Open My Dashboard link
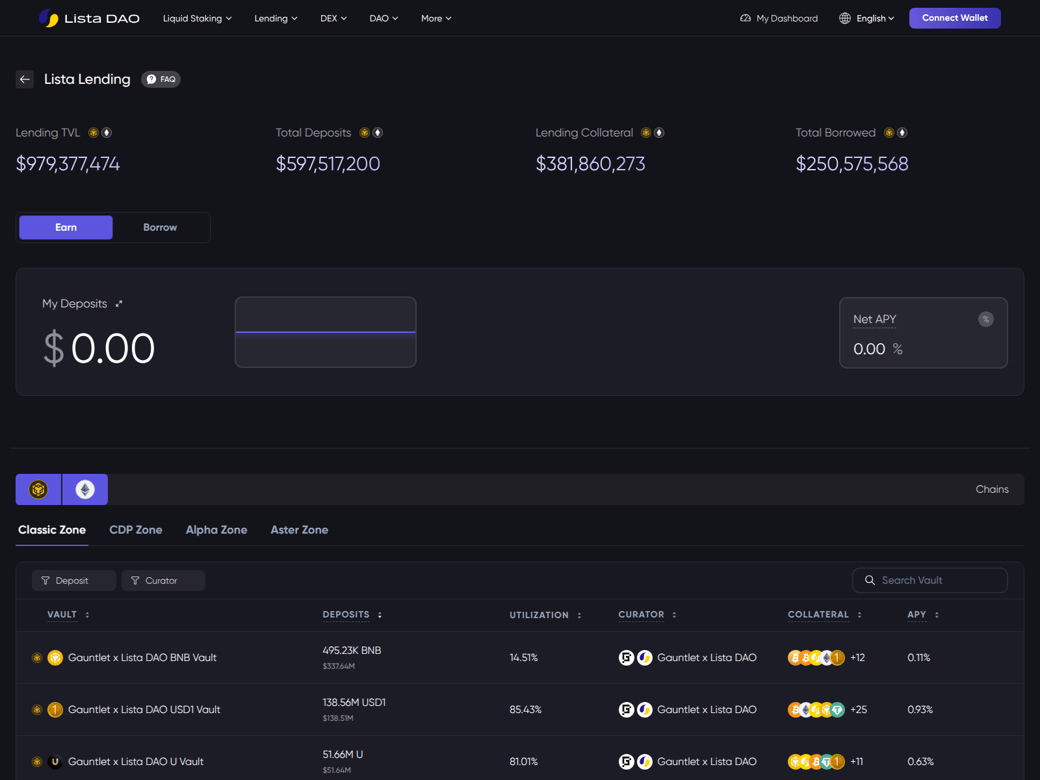This screenshot has width=1040, height=780. point(779,18)
